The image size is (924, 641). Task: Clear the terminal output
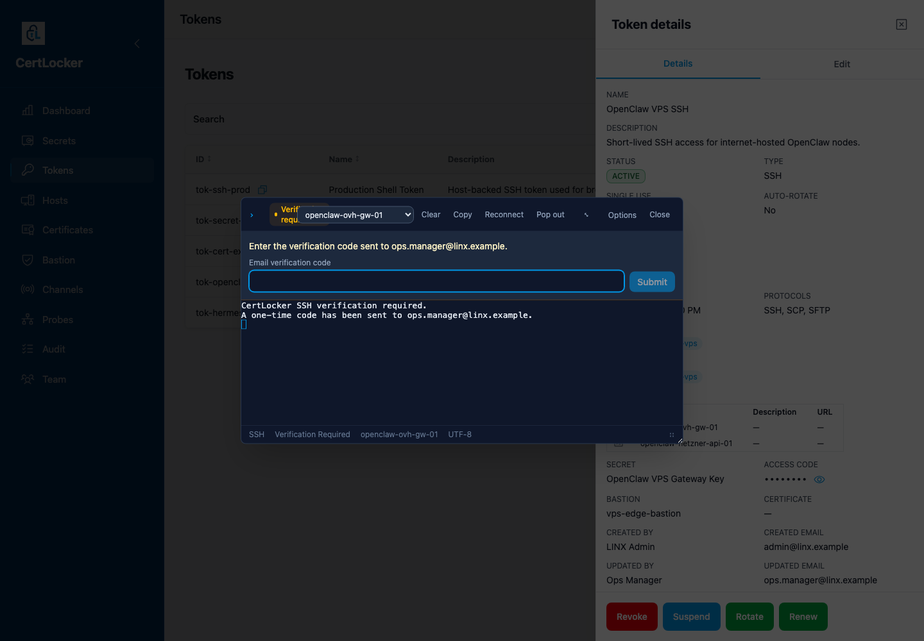[x=431, y=215]
